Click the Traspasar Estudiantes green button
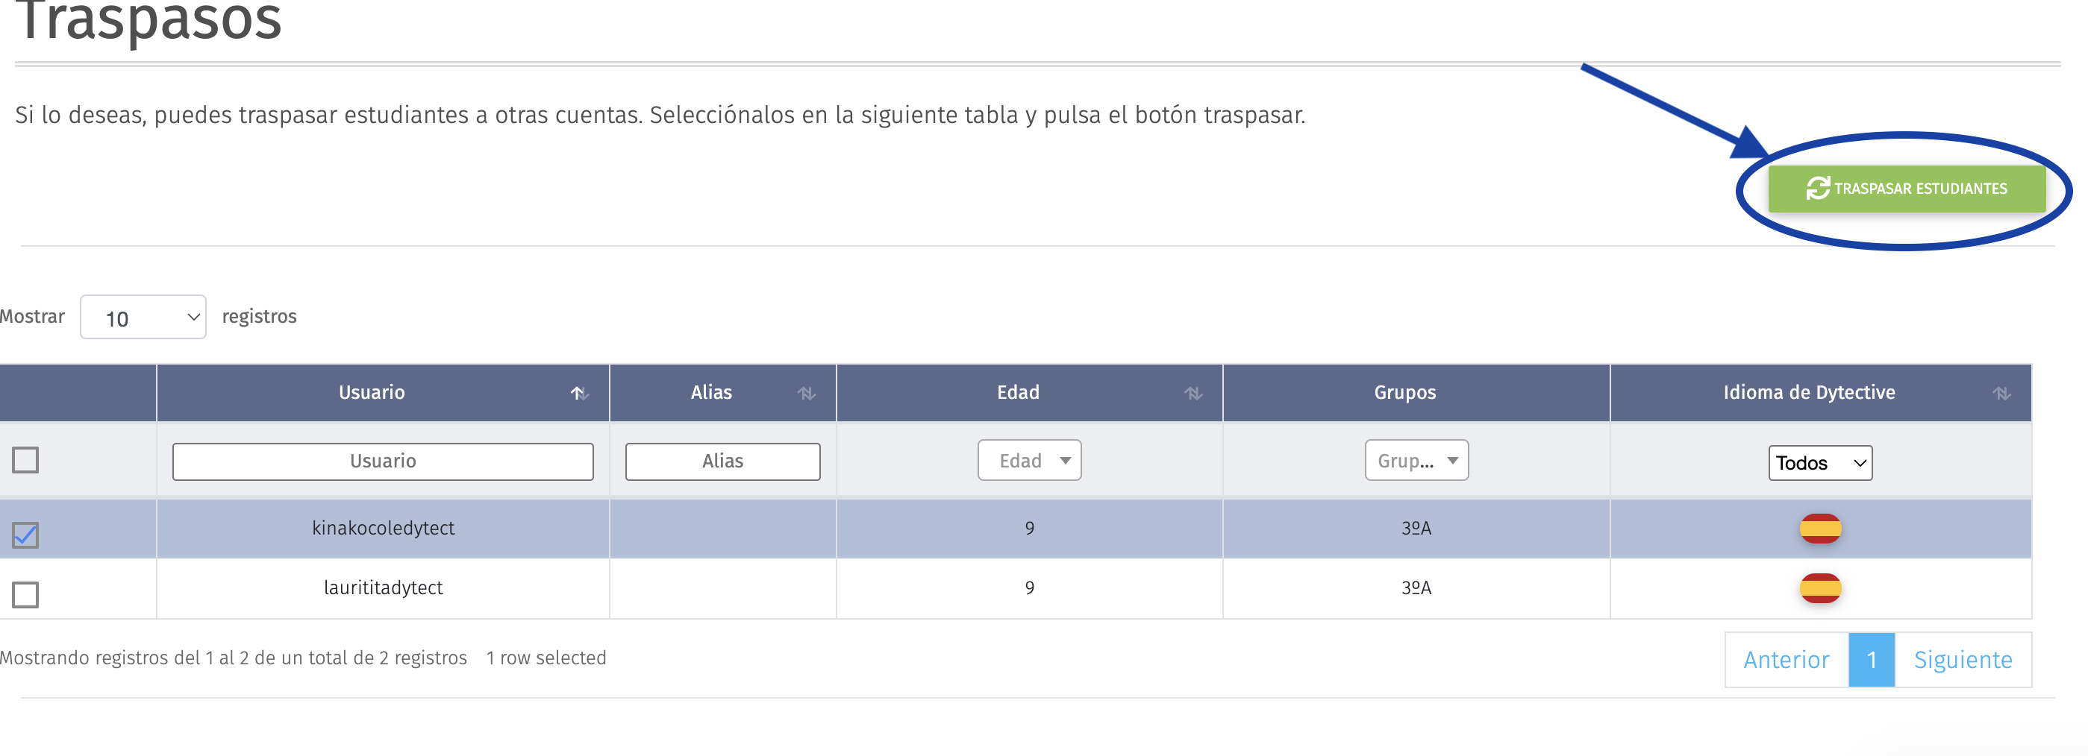2088x756 pixels. [1907, 189]
